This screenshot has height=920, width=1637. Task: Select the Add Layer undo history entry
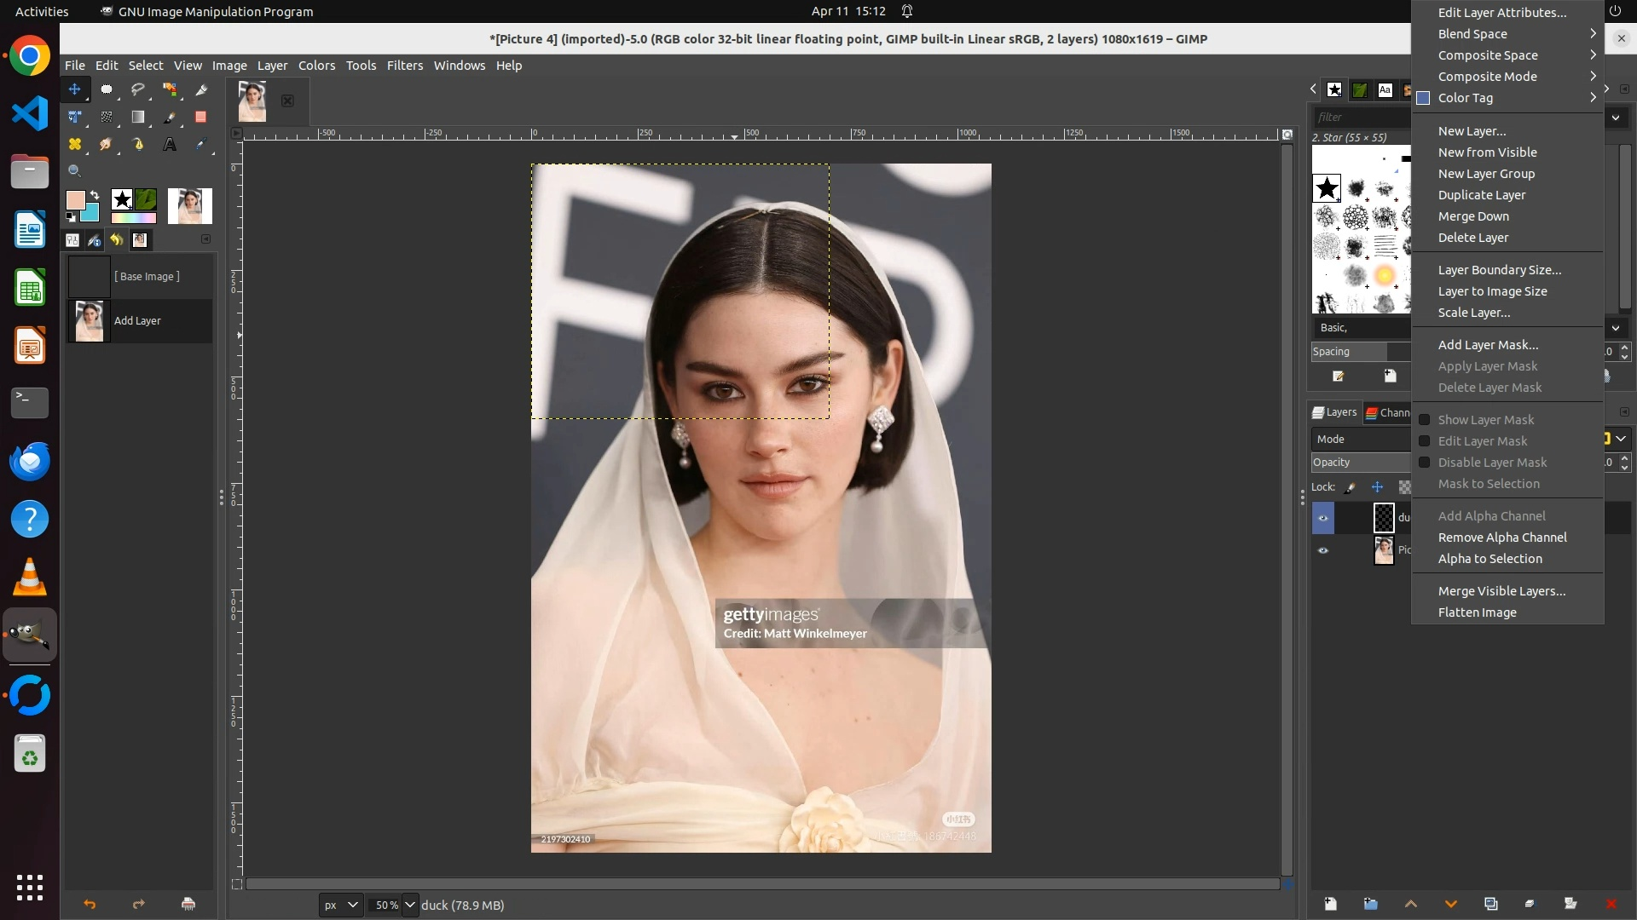pos(138,321)
